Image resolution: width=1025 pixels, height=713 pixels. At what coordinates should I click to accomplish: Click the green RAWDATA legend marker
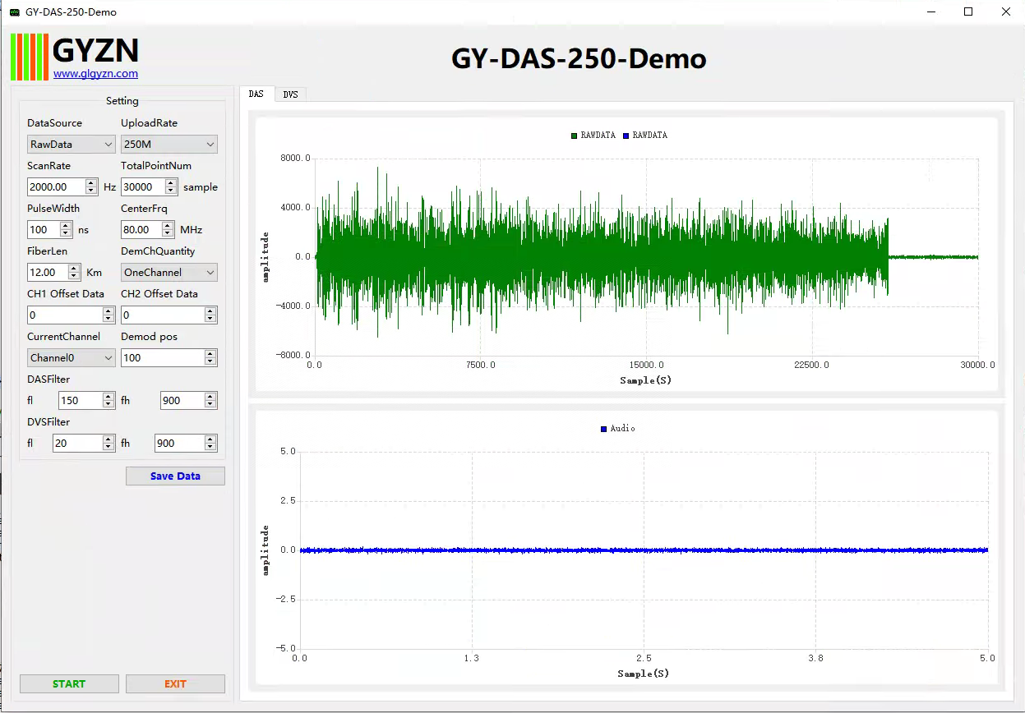pyautogui.click(x=574, y=136)
